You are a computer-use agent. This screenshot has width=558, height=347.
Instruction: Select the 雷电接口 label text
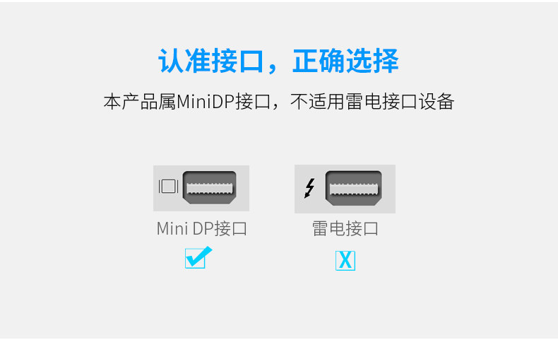pos(345,228)
